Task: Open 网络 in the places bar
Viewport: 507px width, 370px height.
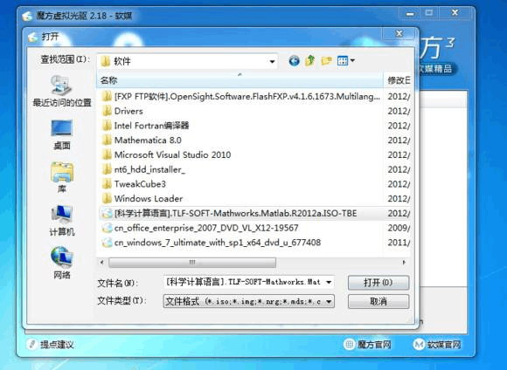Action: tap(62, 264)
